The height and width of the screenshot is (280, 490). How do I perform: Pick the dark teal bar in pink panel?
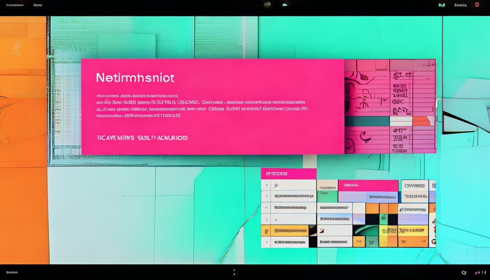pos(367,121)
